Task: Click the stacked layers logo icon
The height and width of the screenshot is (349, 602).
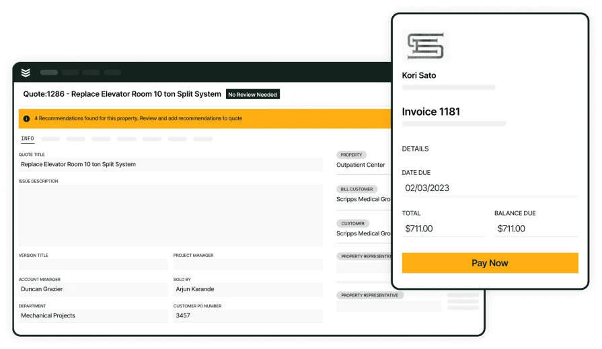Action: point(26,73)
